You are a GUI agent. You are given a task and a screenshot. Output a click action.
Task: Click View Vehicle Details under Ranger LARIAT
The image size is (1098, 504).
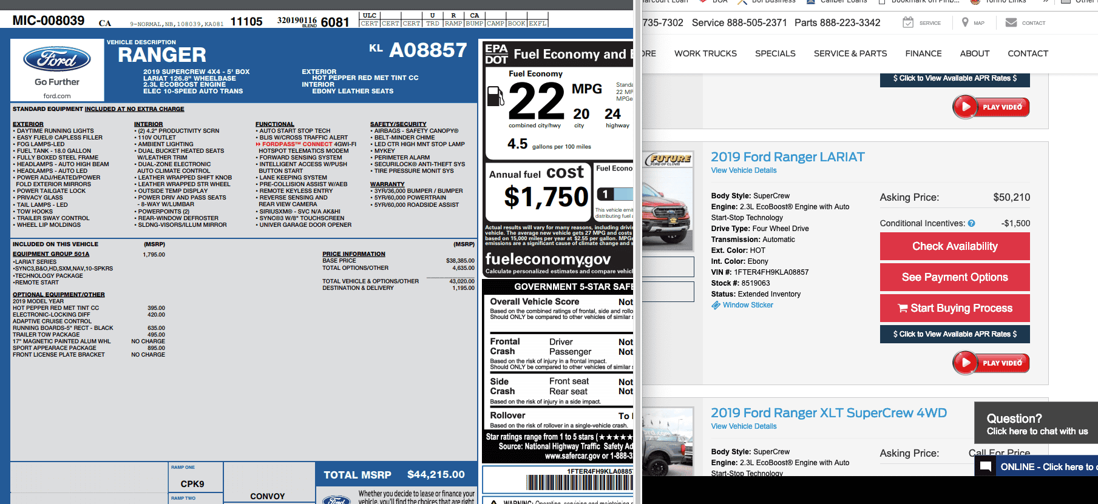pyautogui.click(x=744, y=170)
